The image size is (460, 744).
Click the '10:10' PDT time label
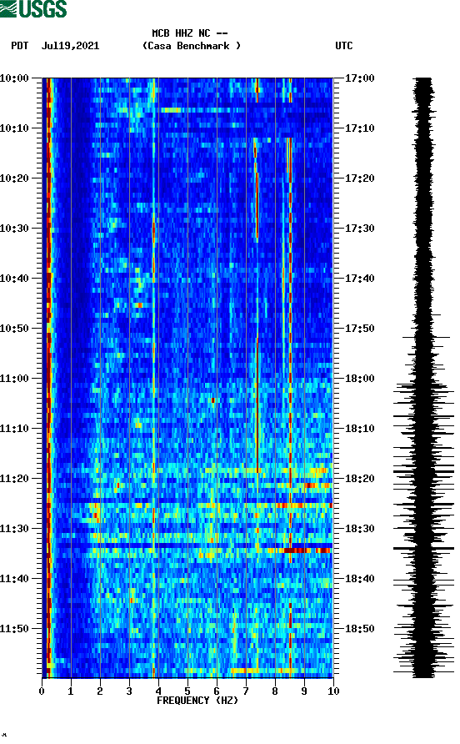tap(14, 128)
